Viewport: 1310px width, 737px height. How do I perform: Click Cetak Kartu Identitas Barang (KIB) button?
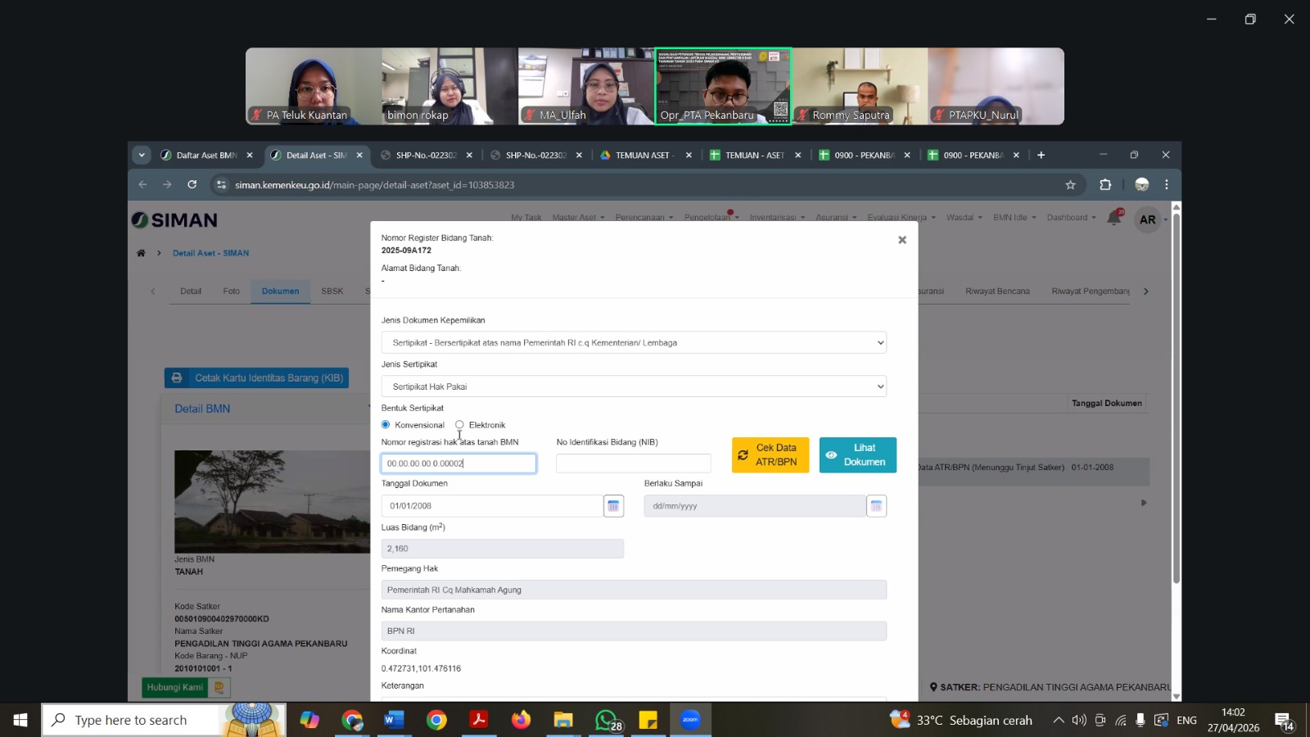257,378
